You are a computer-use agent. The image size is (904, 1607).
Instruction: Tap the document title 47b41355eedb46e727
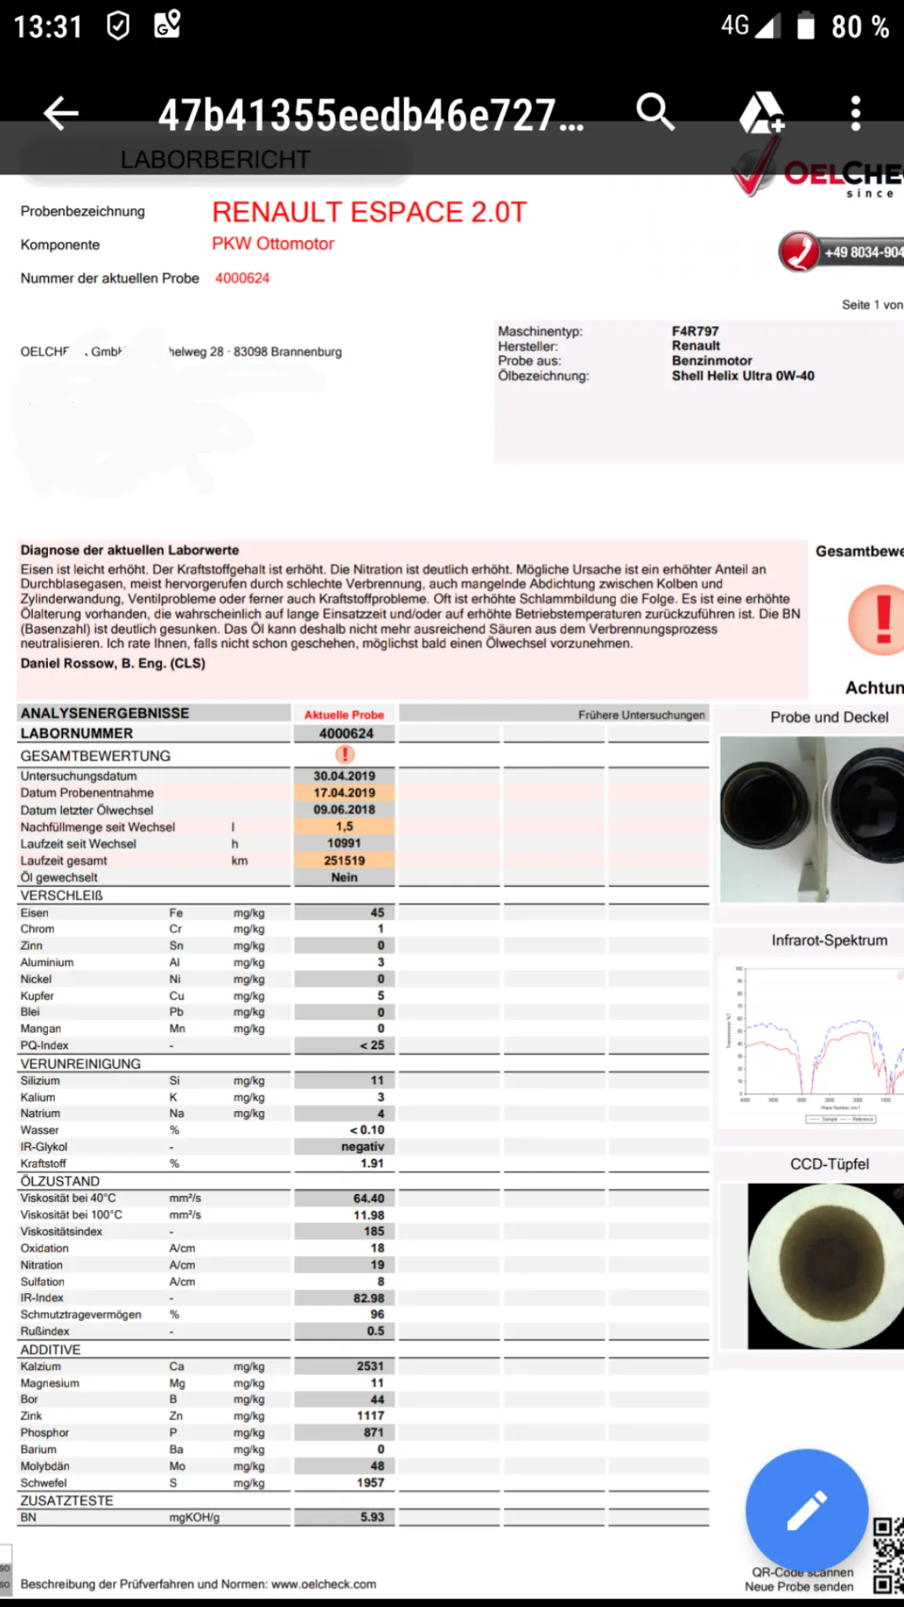click(x=371, y=115)
